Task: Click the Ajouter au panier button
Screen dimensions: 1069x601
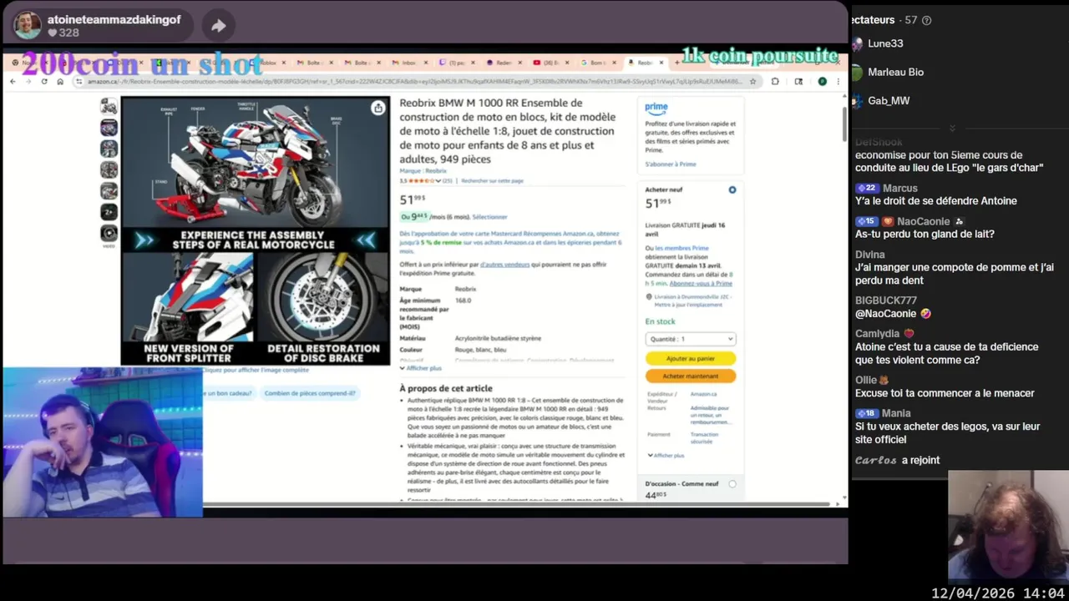Action: point(690,358)
